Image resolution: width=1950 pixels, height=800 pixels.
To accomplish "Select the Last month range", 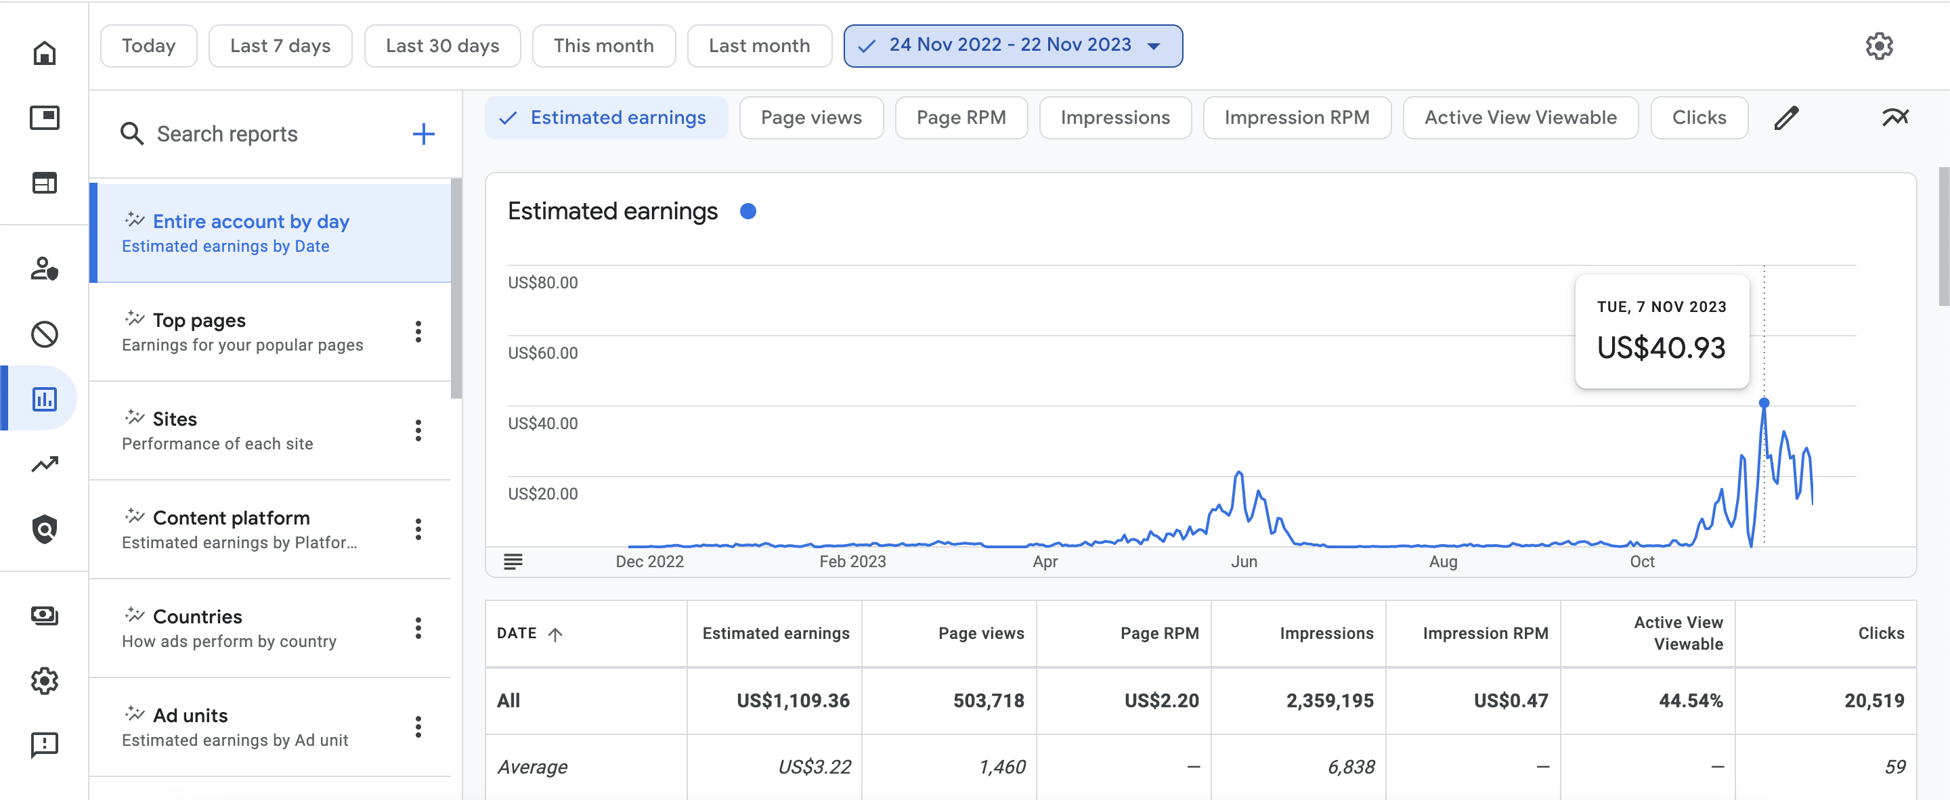I will (x=759, y=46).
